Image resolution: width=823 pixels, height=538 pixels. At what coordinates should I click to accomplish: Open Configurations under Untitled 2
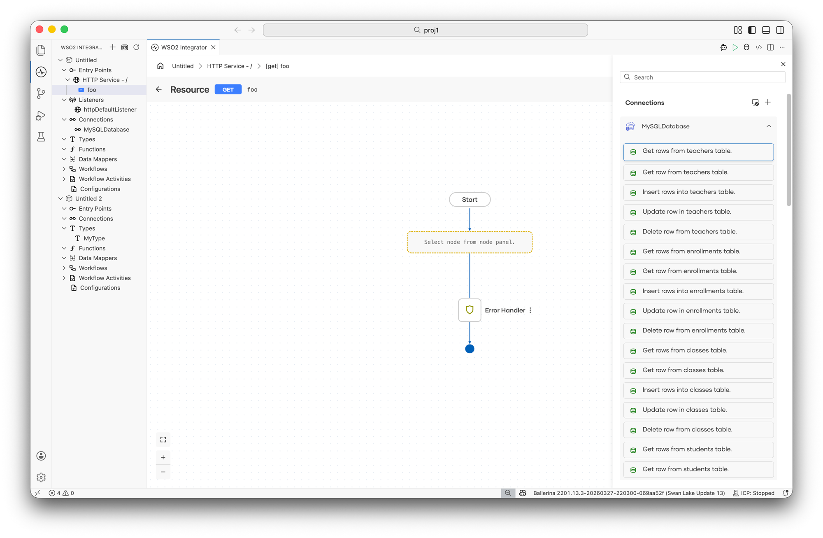pyautogui.click(x=99, y=288)
